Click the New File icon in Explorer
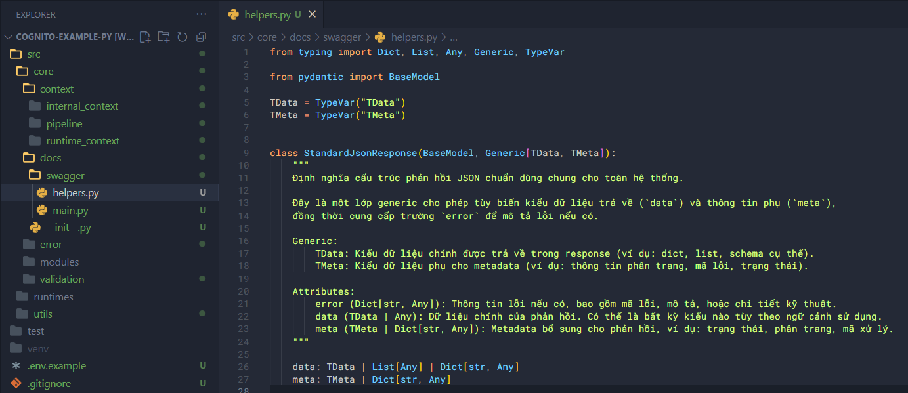Viewport: 908px width, 393px height. 145,37
